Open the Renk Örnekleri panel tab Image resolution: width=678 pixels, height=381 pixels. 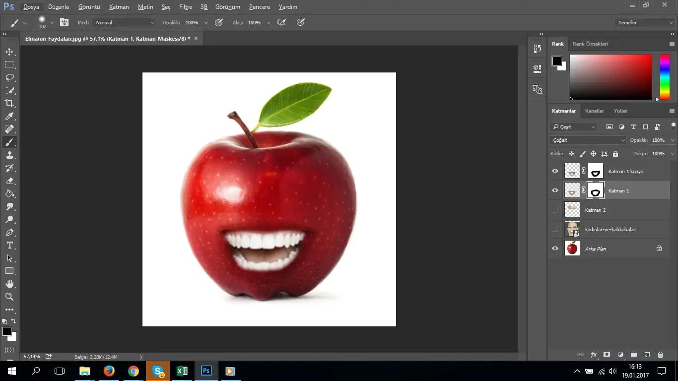(590, 44)
